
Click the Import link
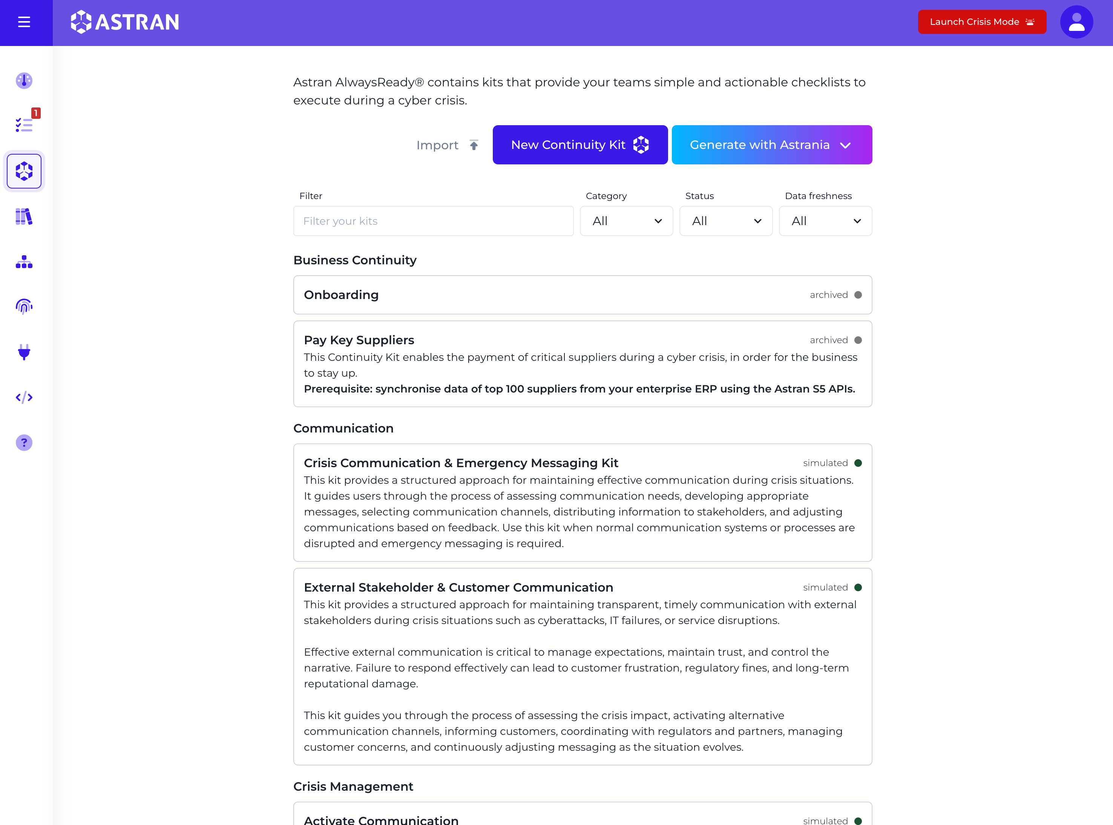pyautogui.click(x=448, y=145)
